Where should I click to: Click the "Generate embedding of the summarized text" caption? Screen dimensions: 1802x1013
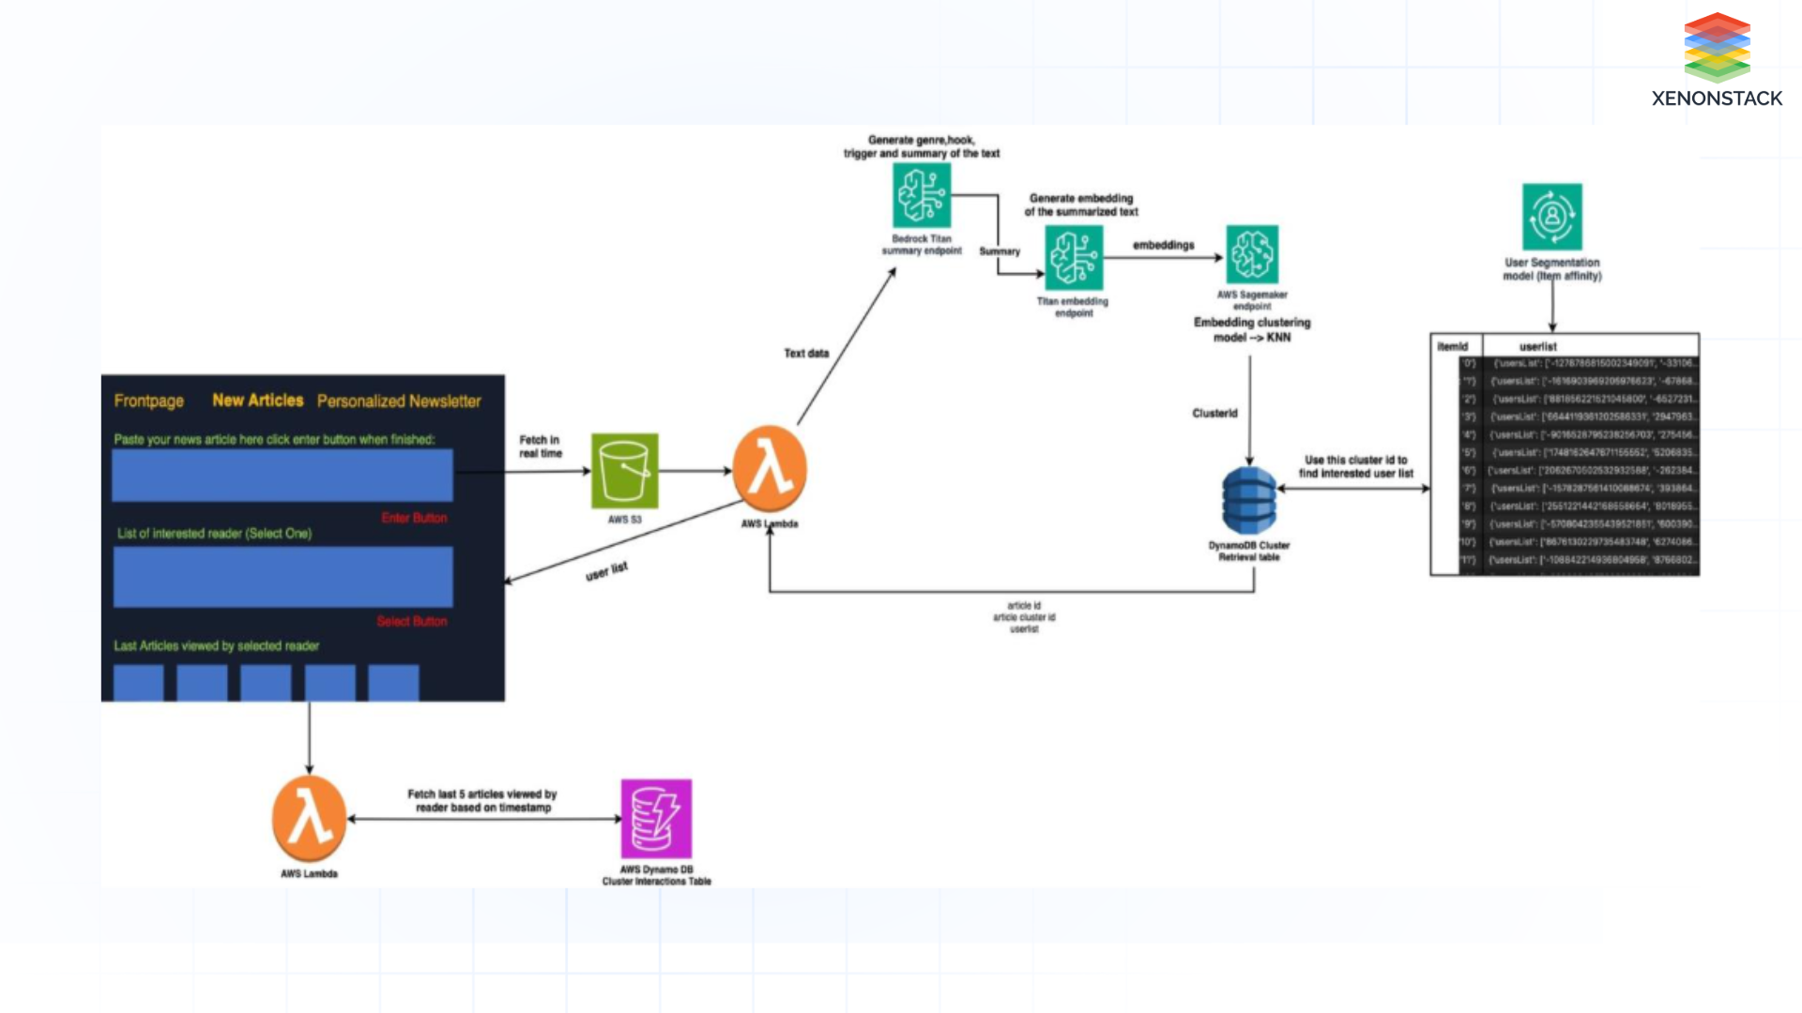(1081, 205)
